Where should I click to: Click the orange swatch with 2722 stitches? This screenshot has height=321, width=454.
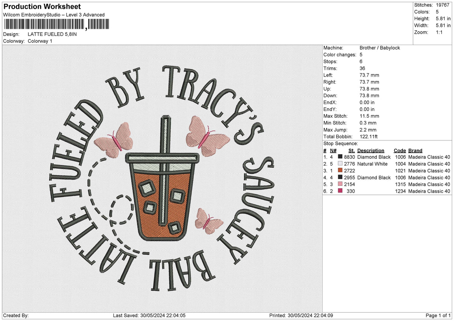click(340, 171)
